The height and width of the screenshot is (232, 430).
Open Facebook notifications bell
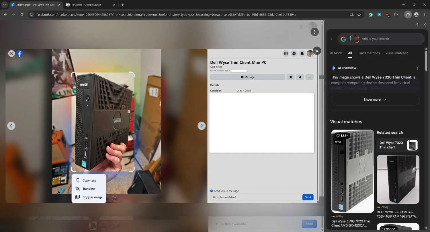click(302, 53)
